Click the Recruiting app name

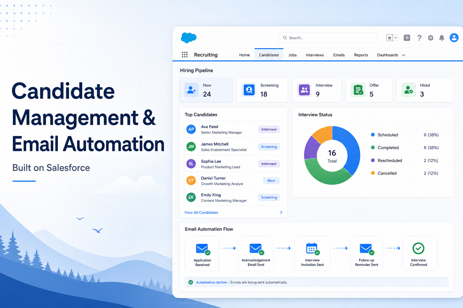tap(206, 55)
